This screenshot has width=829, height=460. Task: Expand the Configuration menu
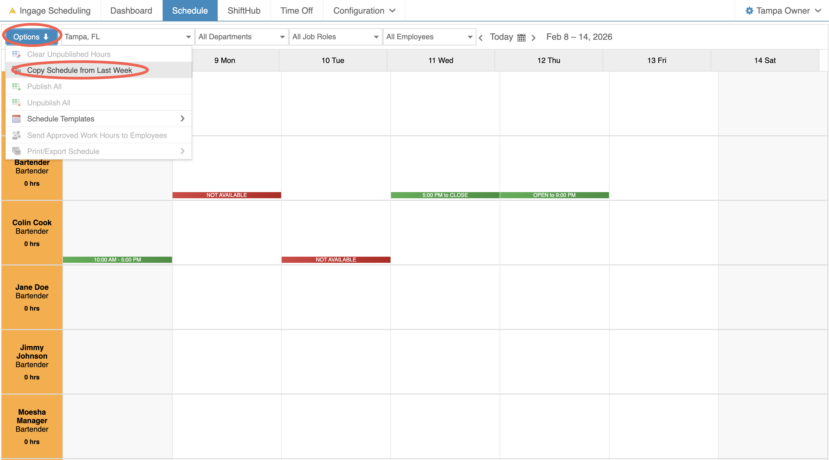[364, 11]
